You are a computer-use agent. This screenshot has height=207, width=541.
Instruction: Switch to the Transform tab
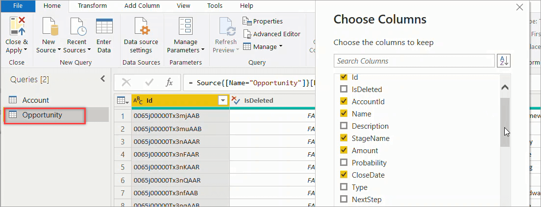92,6
